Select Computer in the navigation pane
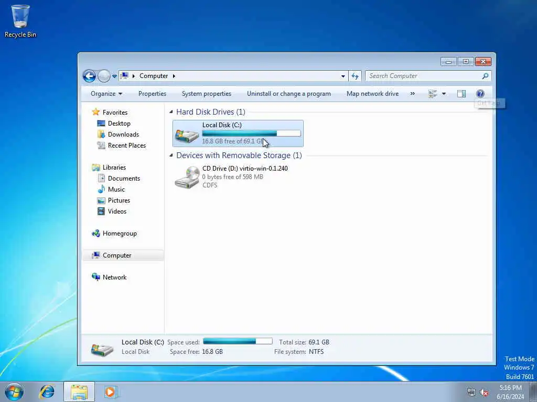537x402 pixels. pyautogui.click(x=123, y=255)
